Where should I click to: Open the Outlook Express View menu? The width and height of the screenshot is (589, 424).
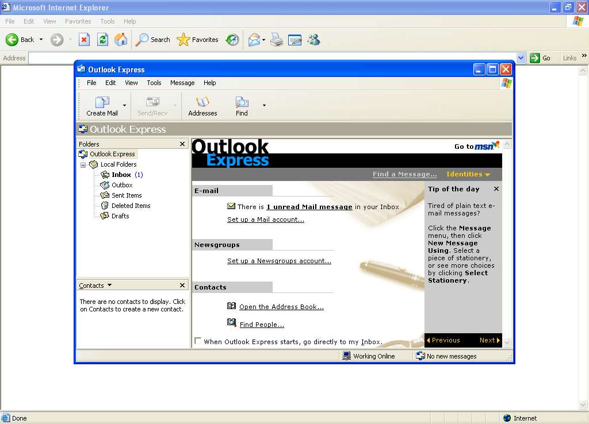131,83
